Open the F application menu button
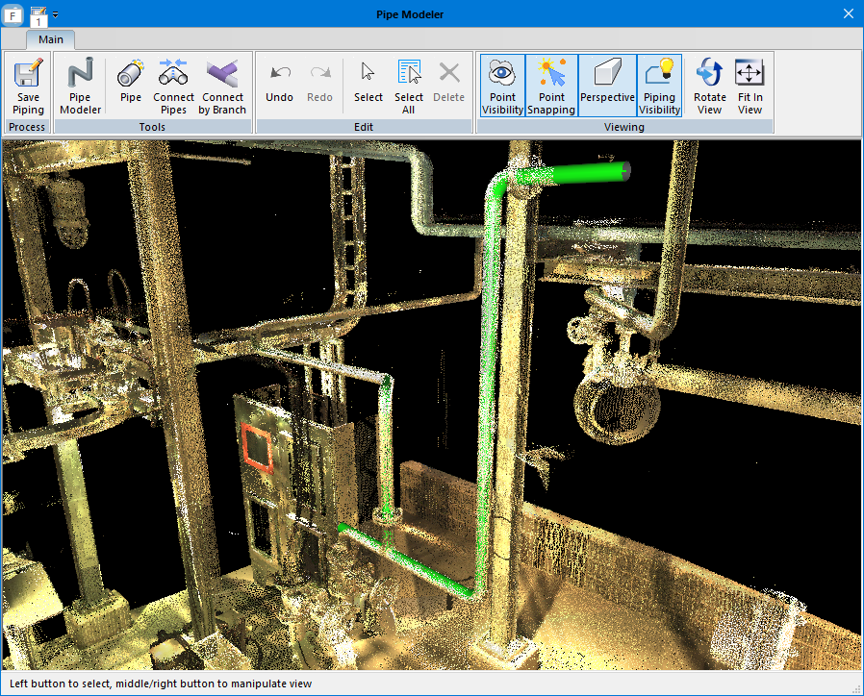This screenshot has width=864, height=696. point(14,14)
